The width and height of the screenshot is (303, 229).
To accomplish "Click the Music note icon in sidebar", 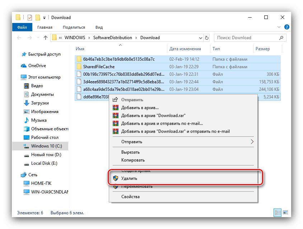I will (26, 120).
